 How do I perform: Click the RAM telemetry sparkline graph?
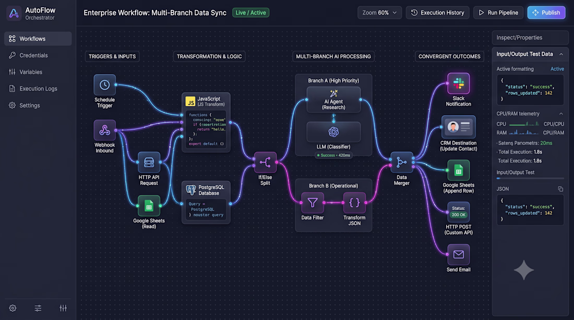pos(524,132)
